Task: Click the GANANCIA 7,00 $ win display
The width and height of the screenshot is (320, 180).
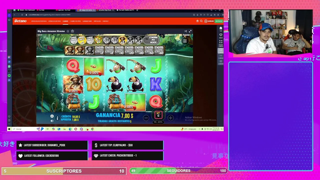Action: (115, 116)
